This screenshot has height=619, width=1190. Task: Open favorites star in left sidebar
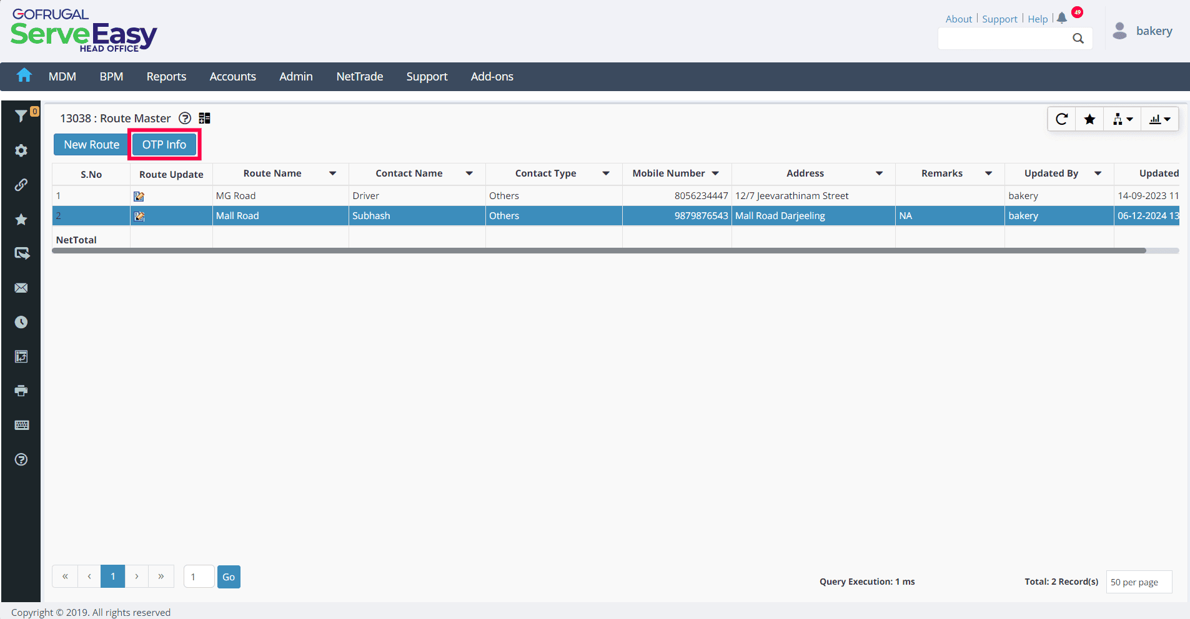point(21,219)
